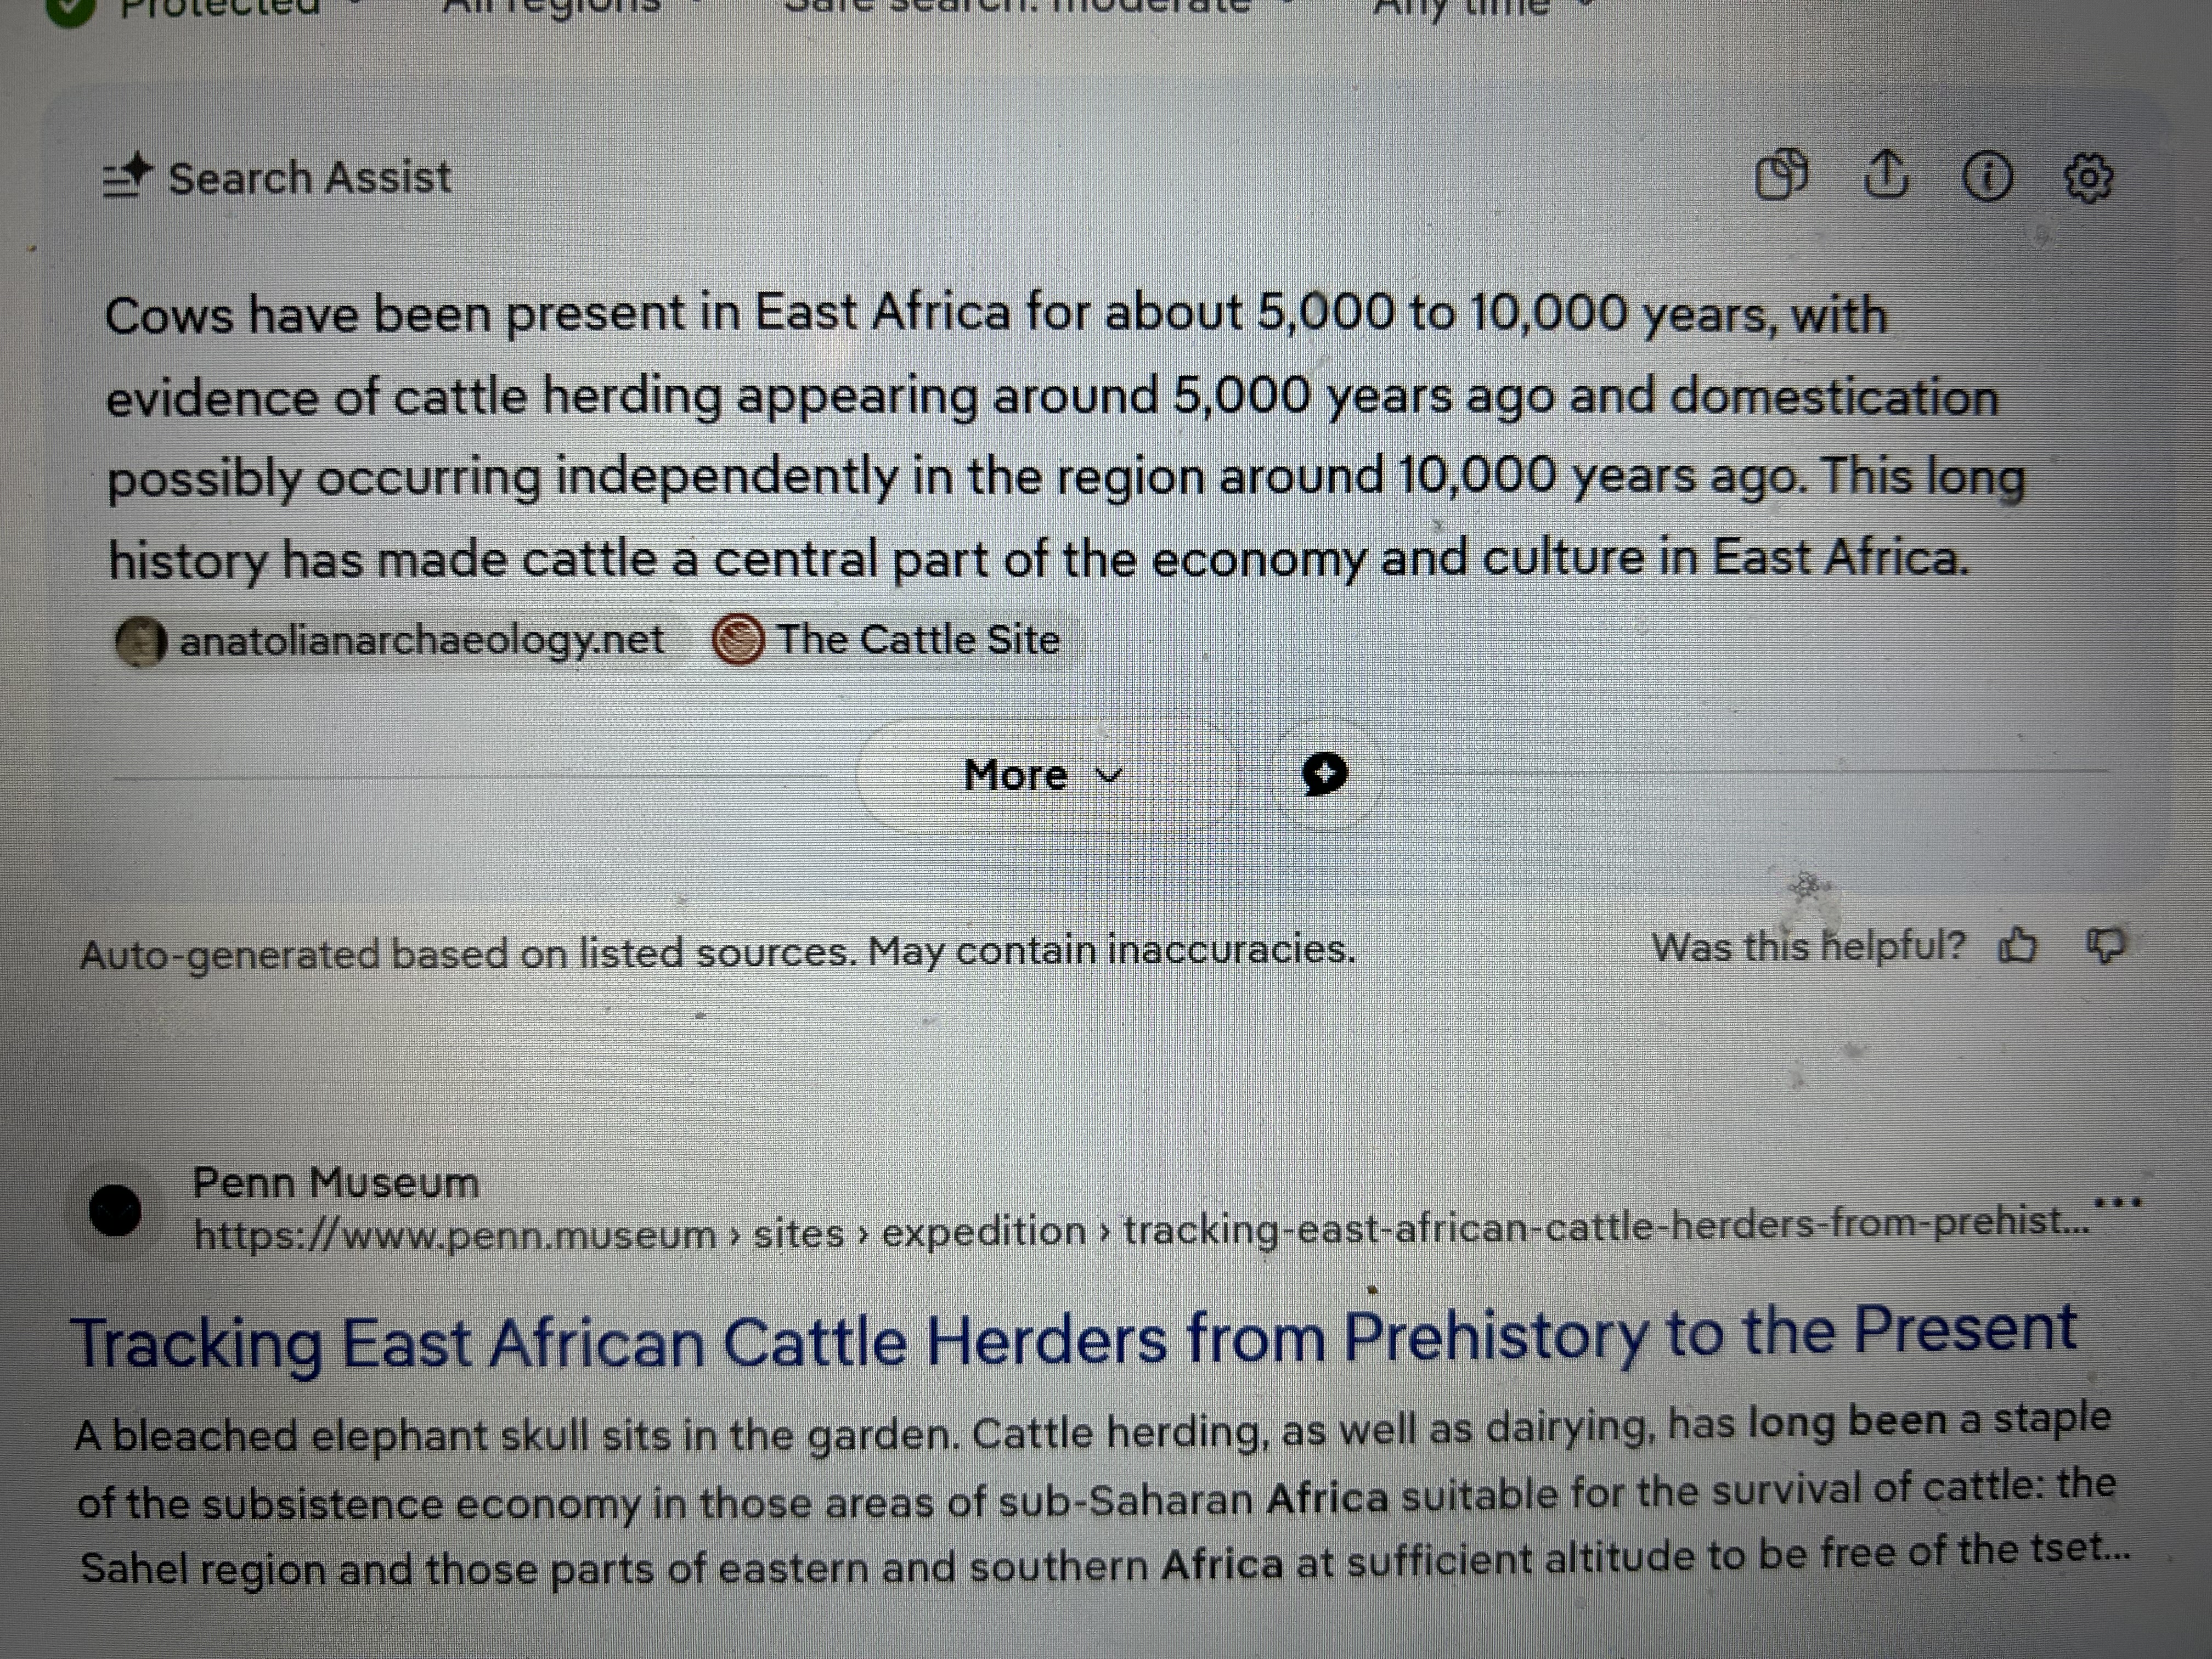Screen dimensions: 2212x1659
Task: Mark answer unhelpful with thumbs down
Action: click(x=2104, y=945)
